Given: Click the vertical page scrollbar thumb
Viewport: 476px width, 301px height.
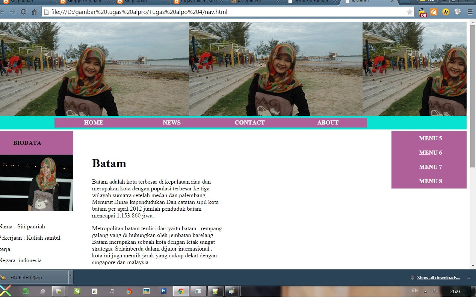Looking at the screenshot, I should coord(473,96).
